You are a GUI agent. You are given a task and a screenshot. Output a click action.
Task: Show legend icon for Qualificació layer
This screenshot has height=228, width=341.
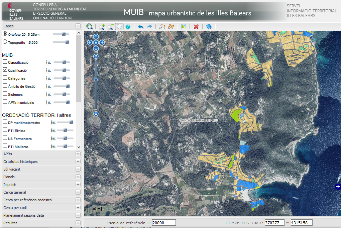(x=48, y=70)
